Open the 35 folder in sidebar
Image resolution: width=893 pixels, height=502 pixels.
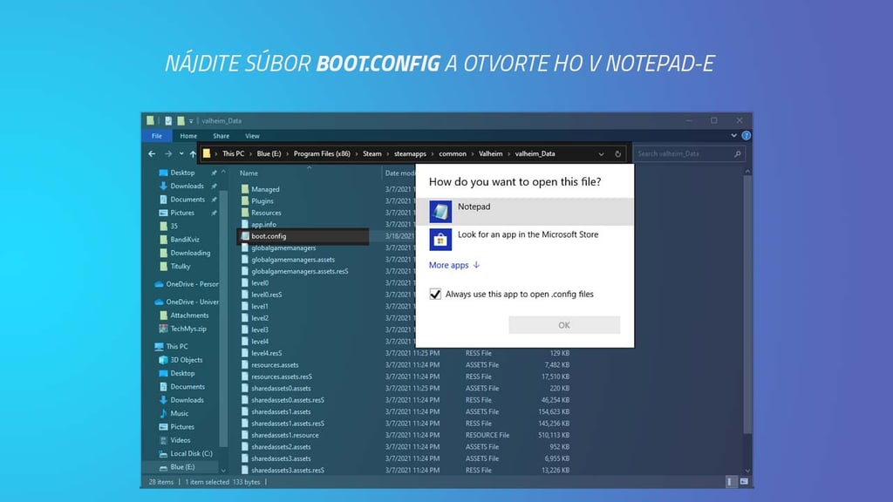[174, 226]
